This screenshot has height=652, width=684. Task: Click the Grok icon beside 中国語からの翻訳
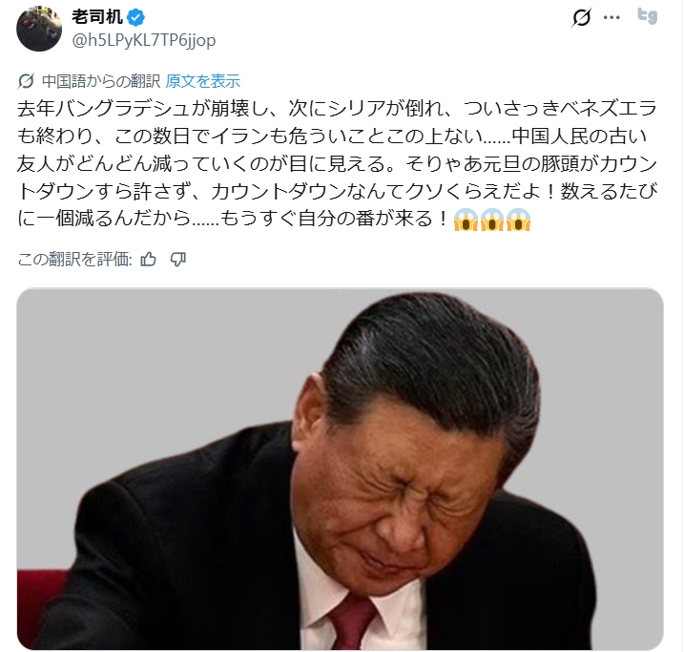[26, 81]
